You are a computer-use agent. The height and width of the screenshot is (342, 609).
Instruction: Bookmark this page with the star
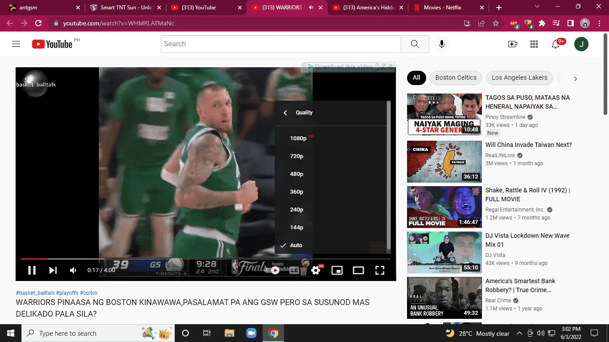point(496,23)
